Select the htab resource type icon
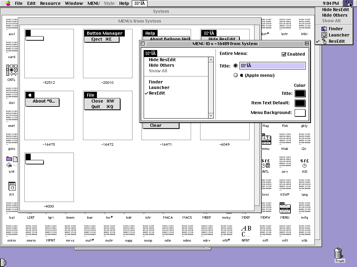The image size is (357, 267). point(285,139)
